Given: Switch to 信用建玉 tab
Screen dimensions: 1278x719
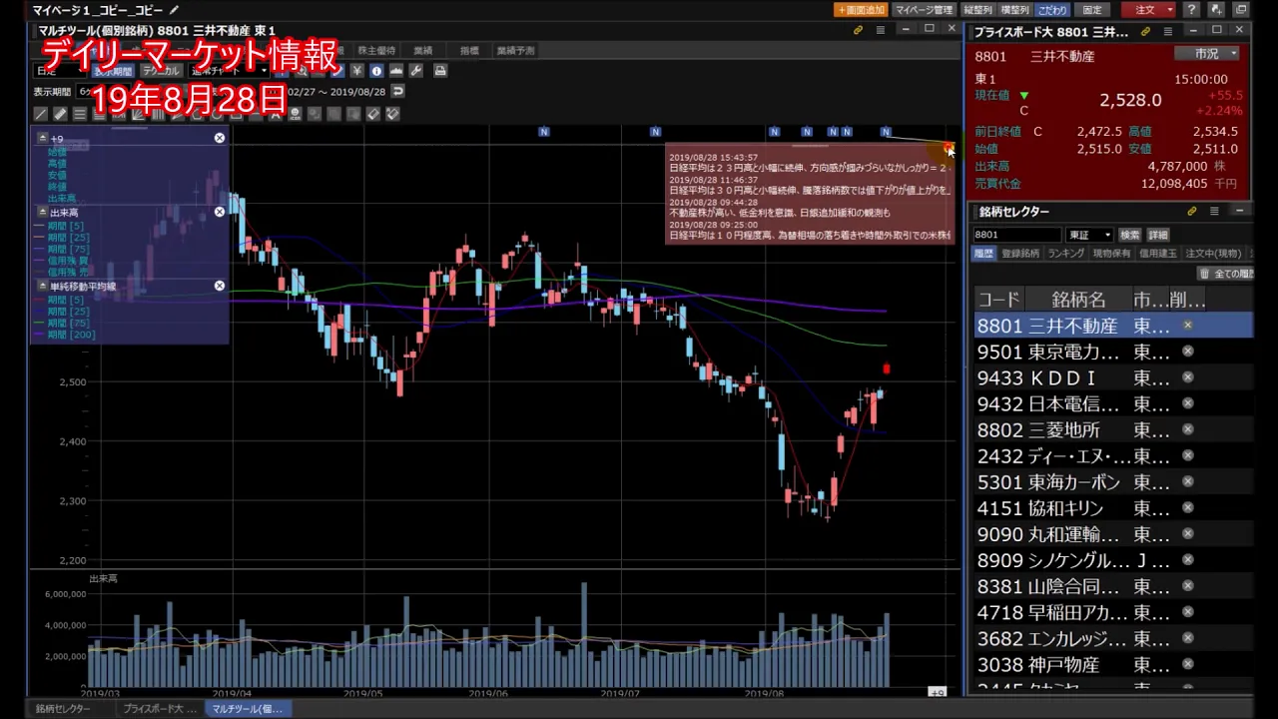Looking at the screenshot, I should 1158,254.
